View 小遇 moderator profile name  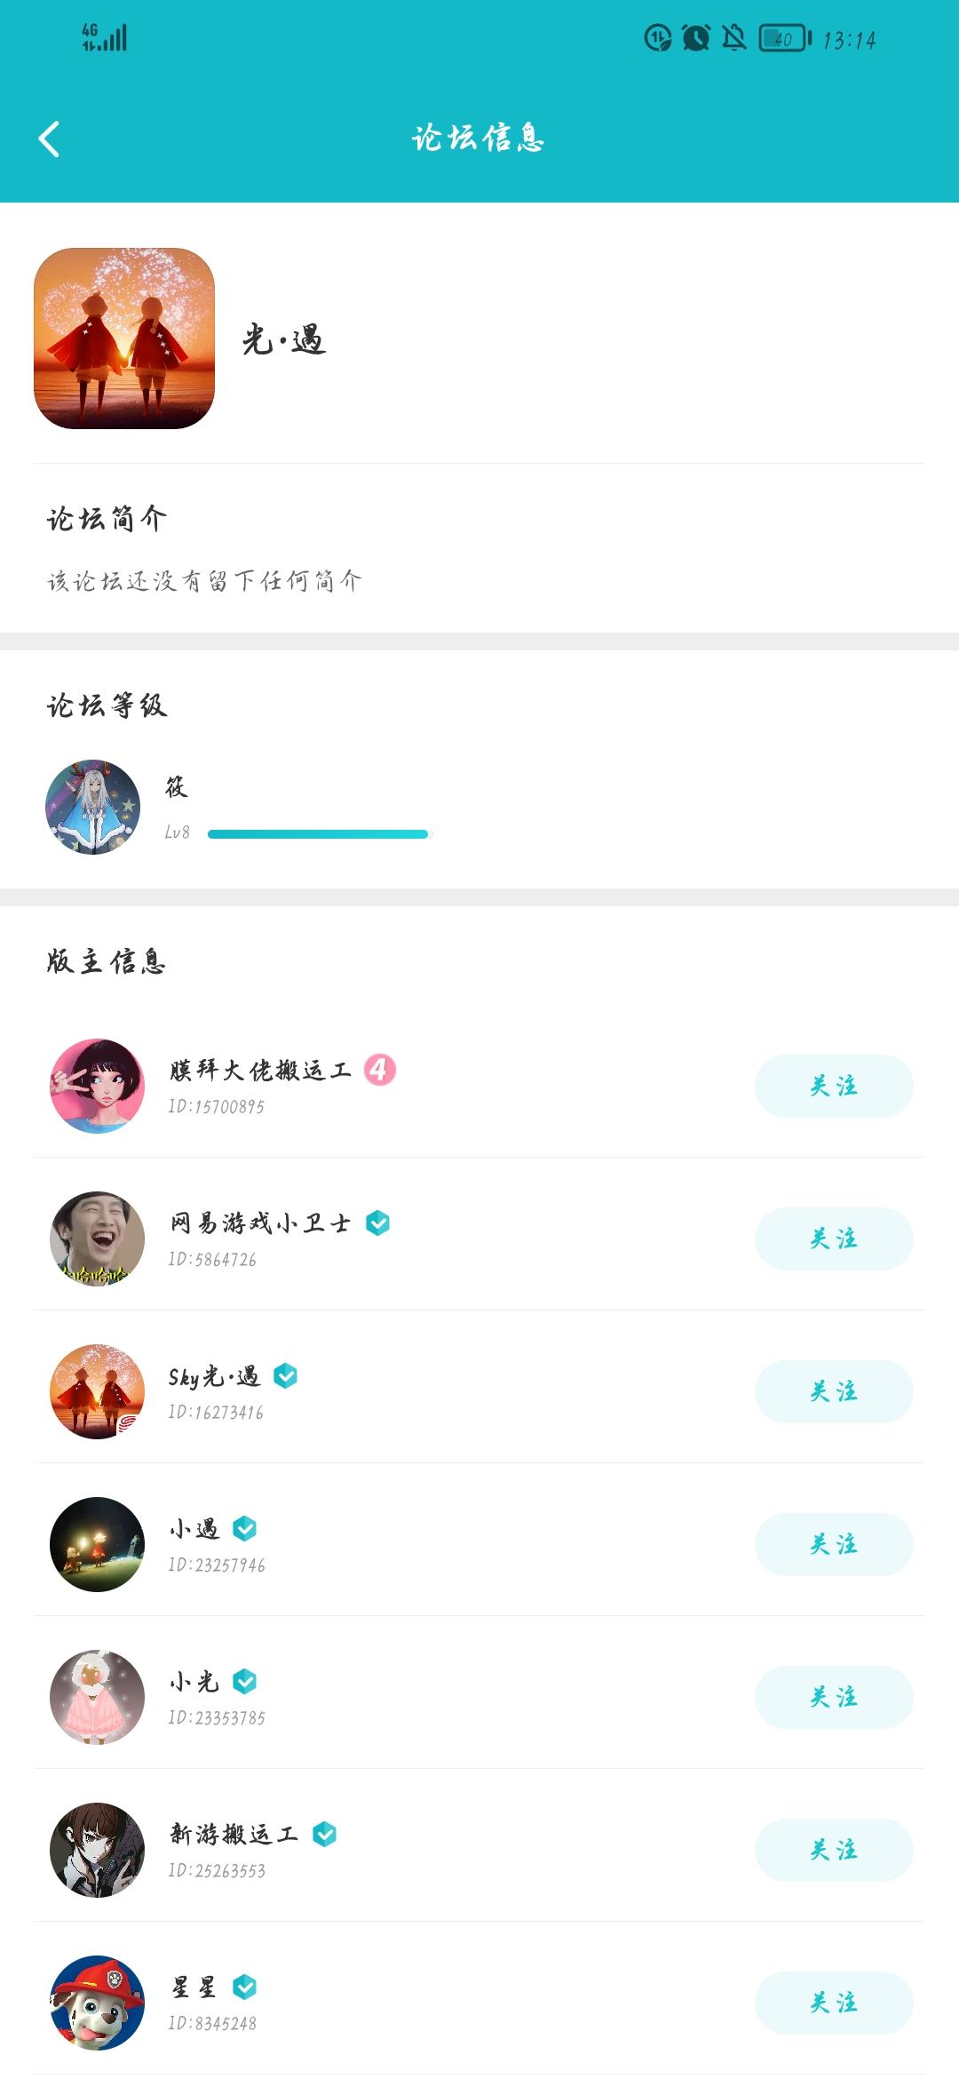coord(194,1529)
